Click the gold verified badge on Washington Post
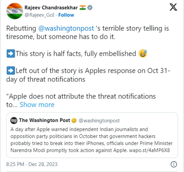This screenshot has width=184, height=172. pyautogui.click(x=74, y=121)
